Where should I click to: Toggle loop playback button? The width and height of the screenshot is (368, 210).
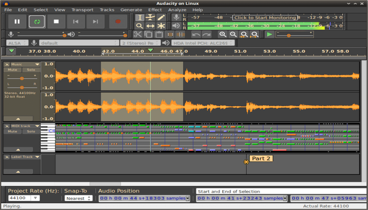click(37, 22)
